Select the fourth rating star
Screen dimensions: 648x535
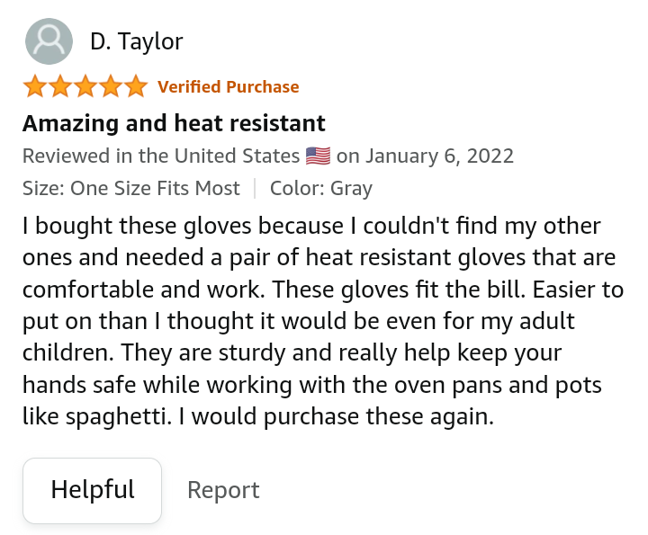coord(111,86)
